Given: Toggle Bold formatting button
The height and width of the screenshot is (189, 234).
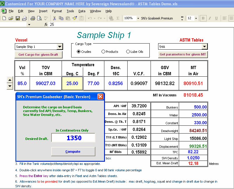Looking at the screenshot, I should coord(203,18).
